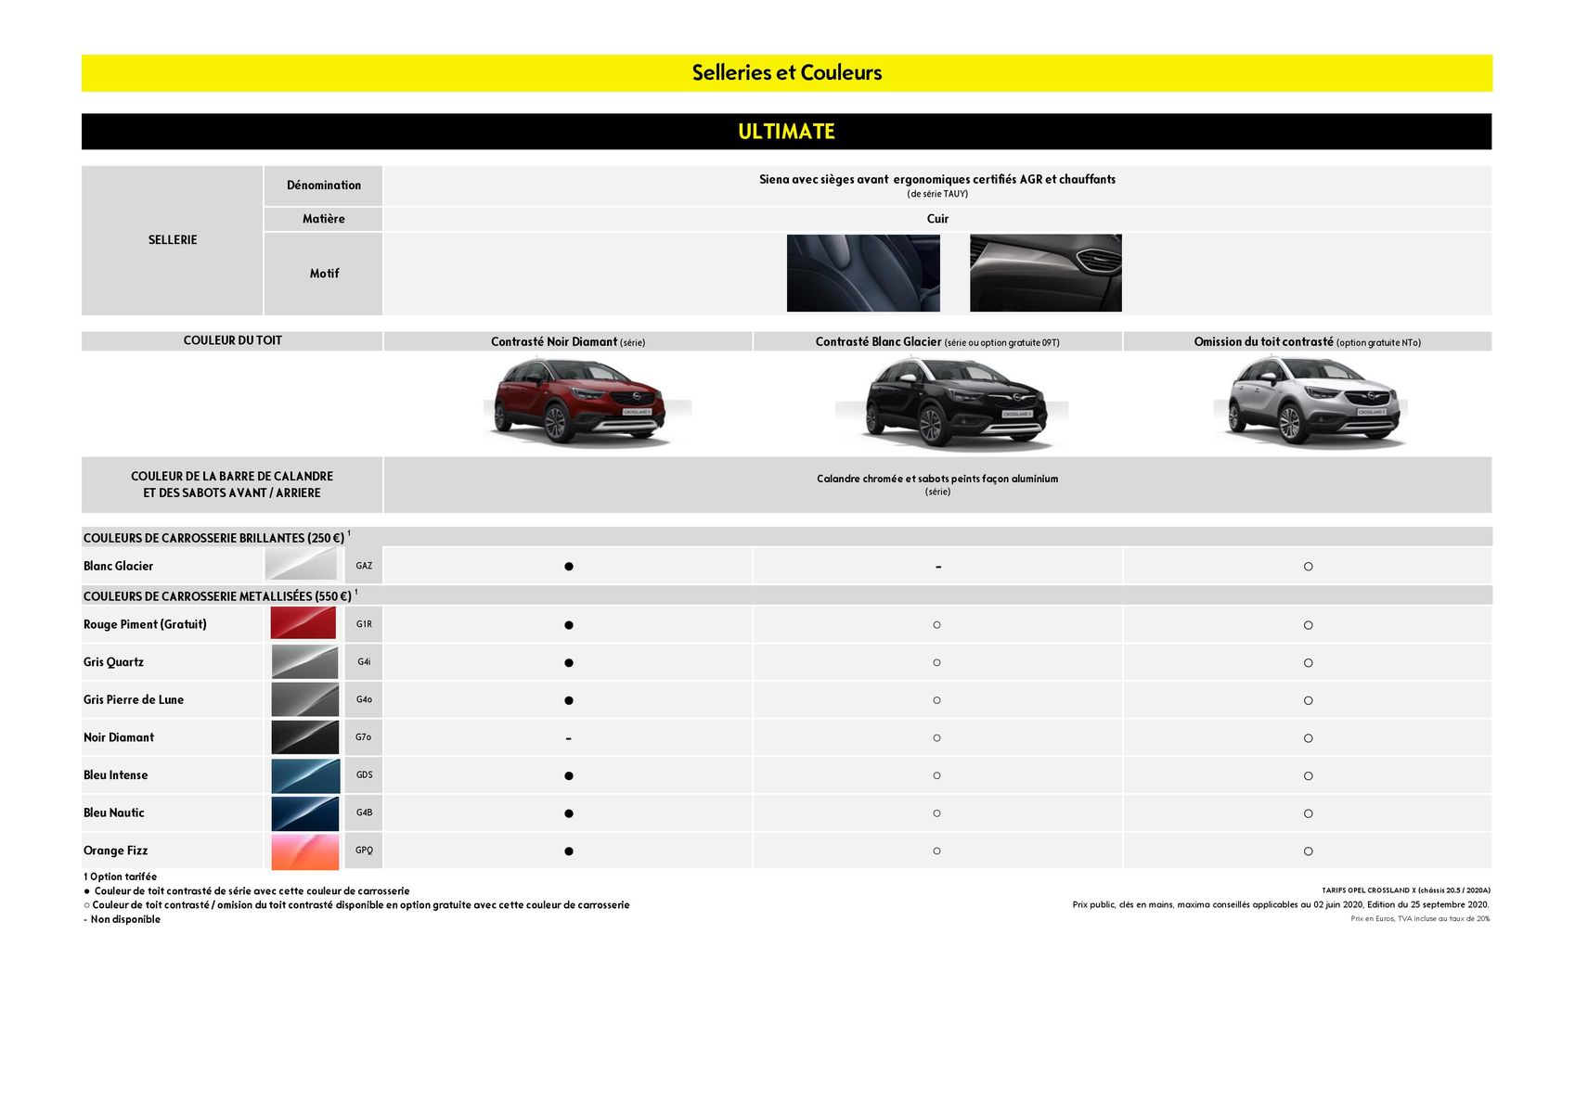This screenshot has height=1113, width=1575.
Task: Click 'Couleur de toit contrasté de série' legend
Action: coord(247,890)
